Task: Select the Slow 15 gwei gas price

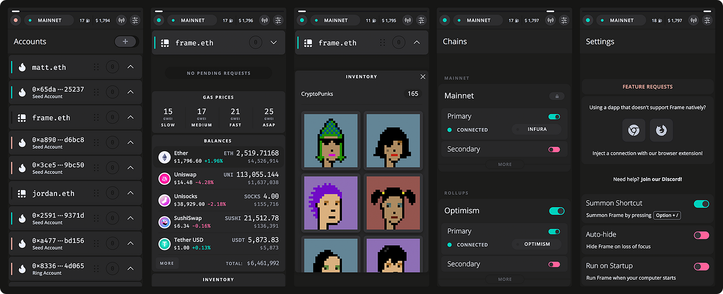Action: click(x=168, y=118)
